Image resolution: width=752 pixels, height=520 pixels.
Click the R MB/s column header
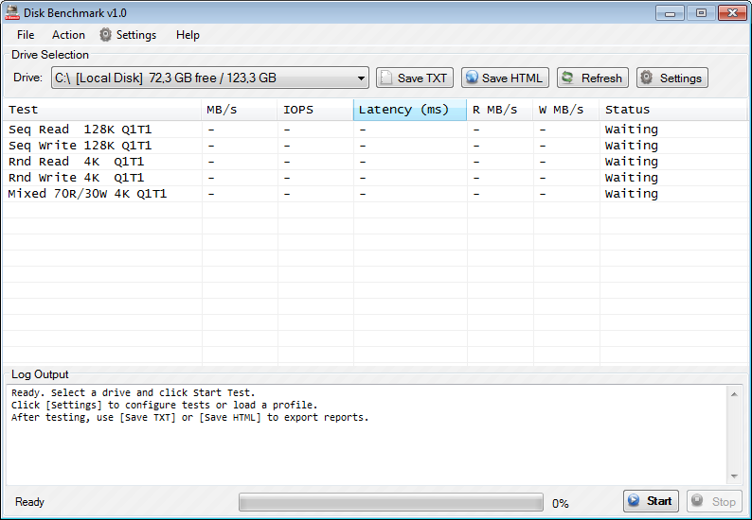pos(500,110)
